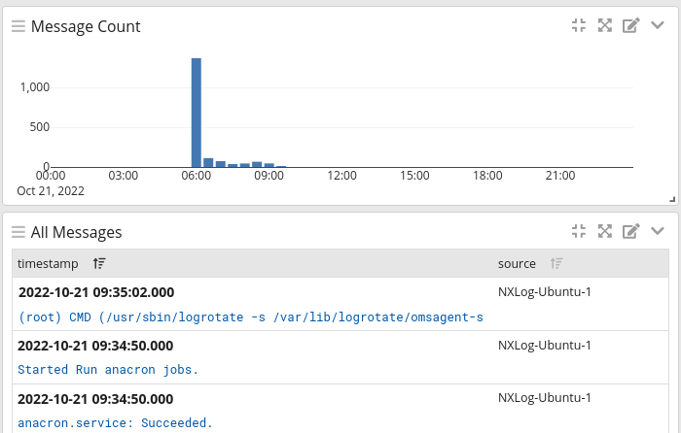The image size is (681, 433).
Task: Open the "Started Run anacron jobs." message
Action: (108, 369)
